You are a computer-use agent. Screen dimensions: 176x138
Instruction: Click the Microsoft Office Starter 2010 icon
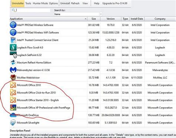pos(13,100)
